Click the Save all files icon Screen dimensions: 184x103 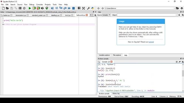click(16, 8)
